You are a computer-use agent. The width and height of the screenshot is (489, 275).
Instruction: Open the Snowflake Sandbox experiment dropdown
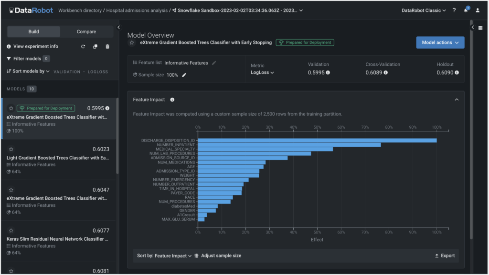301,10
